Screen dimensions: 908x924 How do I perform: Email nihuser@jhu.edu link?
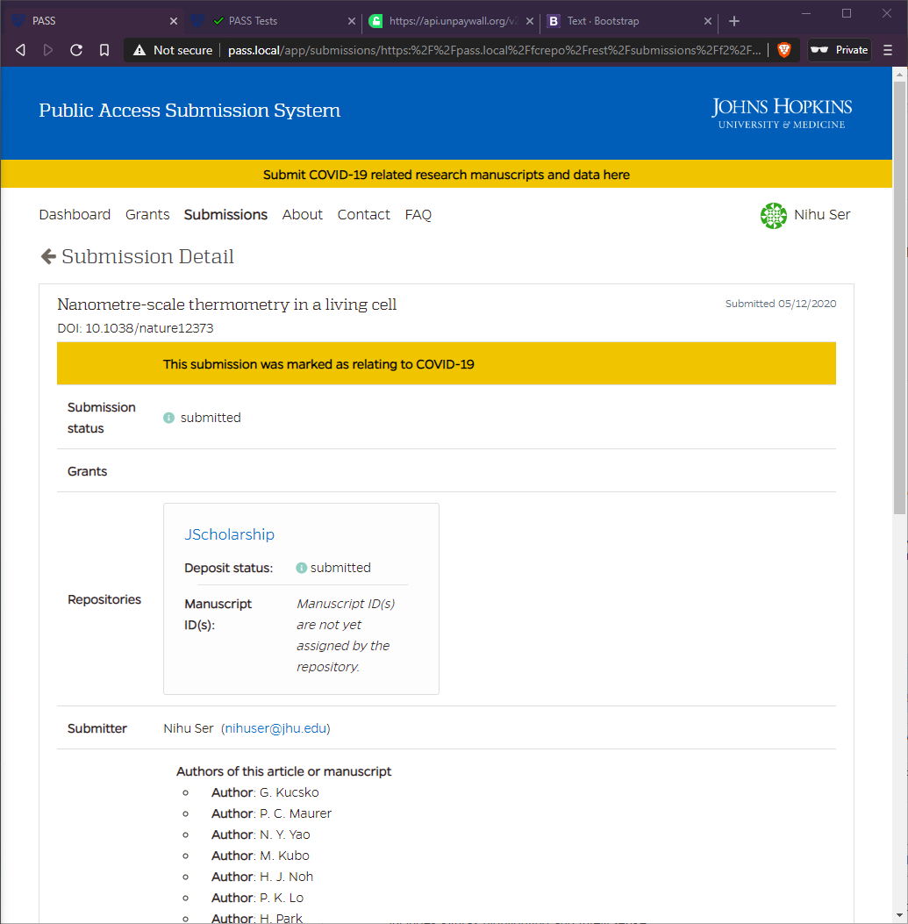pyautogui.click(x=275, y=728)
